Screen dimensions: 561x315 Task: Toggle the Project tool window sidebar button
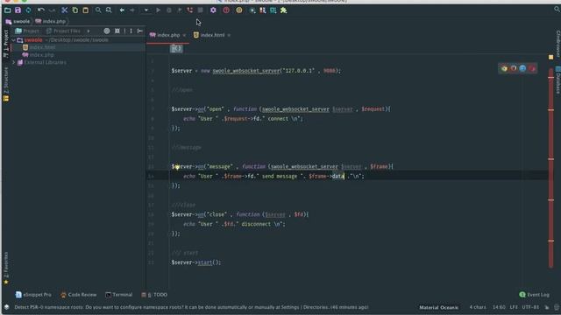point(6,44)
